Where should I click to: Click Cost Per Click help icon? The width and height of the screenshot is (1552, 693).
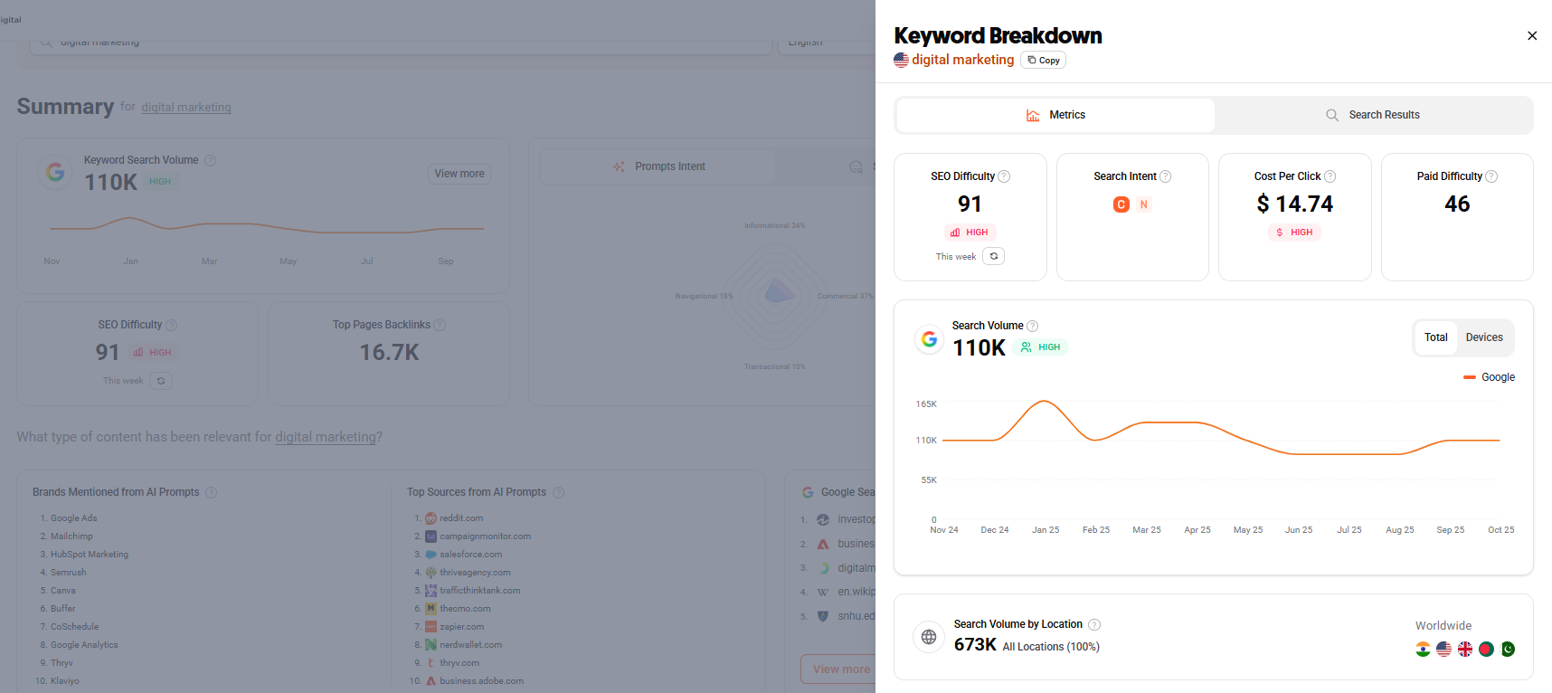pyautogui.click(x=1330, y=176)
